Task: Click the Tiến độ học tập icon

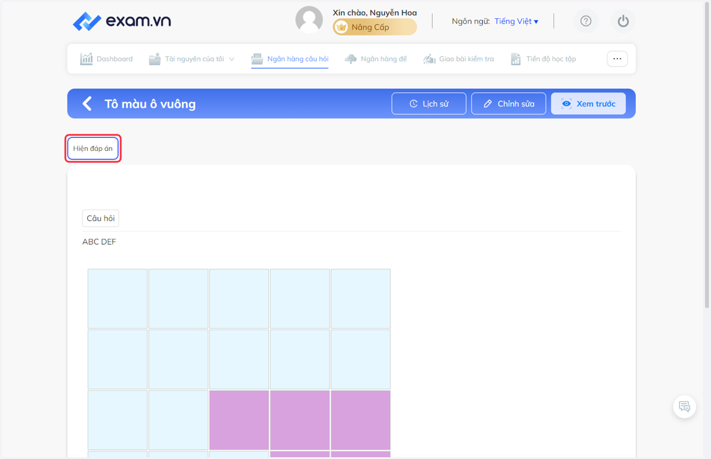Action: (x=516, y=59)
